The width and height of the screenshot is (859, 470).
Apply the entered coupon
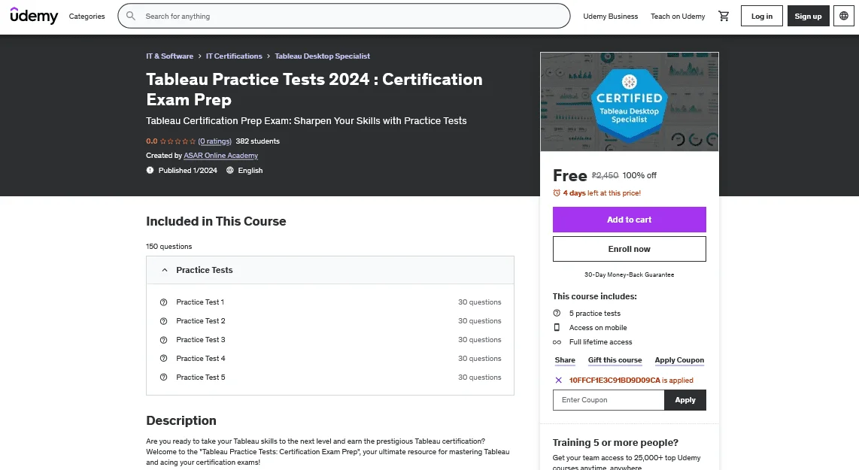[x=684, y=400]
